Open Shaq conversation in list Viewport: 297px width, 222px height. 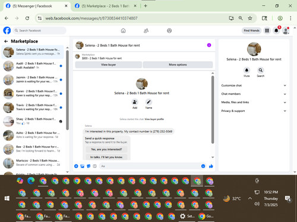pyautogui.click(x=33, y=121)
